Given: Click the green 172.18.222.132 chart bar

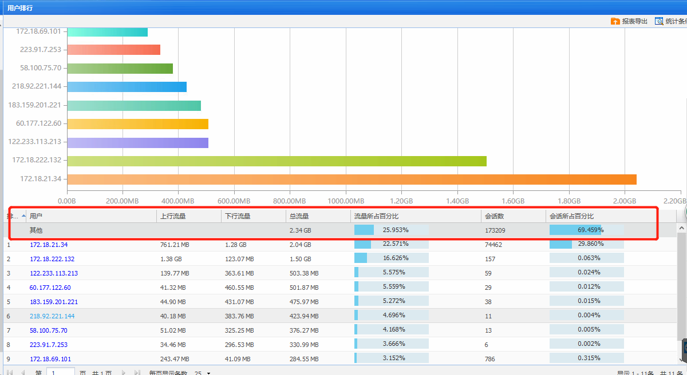Looking at the screenshot, I should pos(277,161).
